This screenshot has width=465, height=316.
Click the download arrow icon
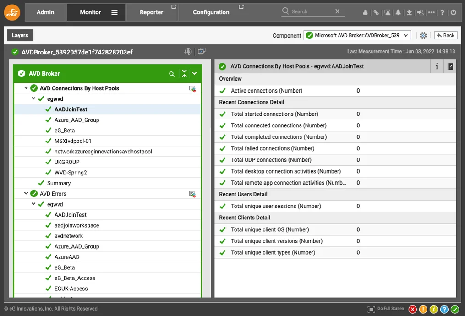coord(409,12)
